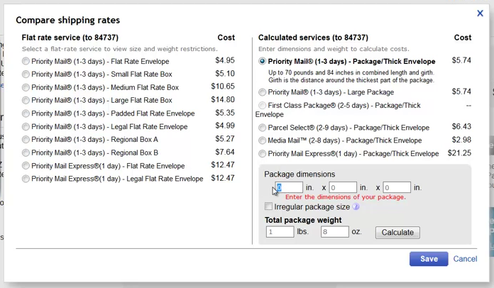Screen dimensions: 494x288
Task: Click the Package dimensions label
Action: pyautogui.click(x=300, y=174)
